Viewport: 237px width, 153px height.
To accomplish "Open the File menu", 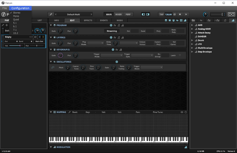I will click(x=4, y=8).
